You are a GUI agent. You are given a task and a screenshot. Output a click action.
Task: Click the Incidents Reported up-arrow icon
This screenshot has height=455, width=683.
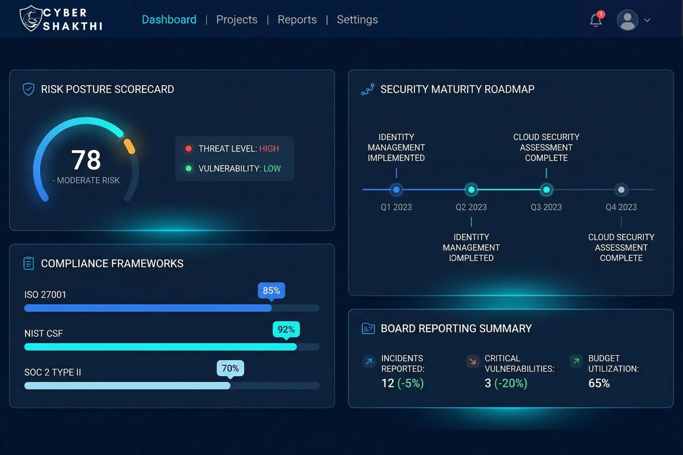369,361
